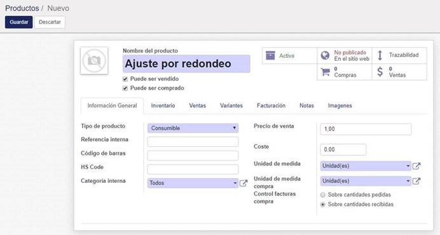Screen dimensions: 440x235
Task: Click the 0 Compras stat button label
Action: pyautogui.click(x=345, y=72)
